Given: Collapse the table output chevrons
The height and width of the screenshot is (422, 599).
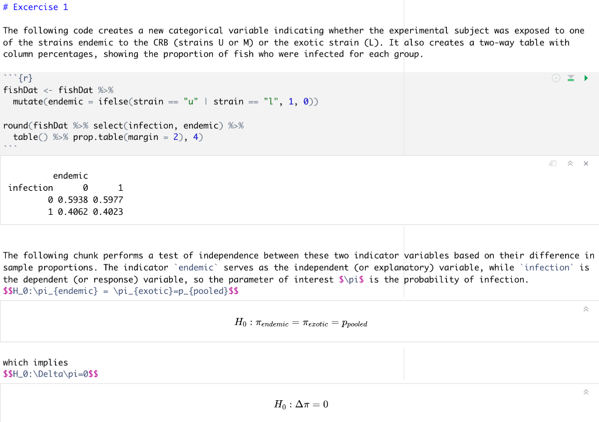Looking at the screenshot, I should tap(570, 164).
